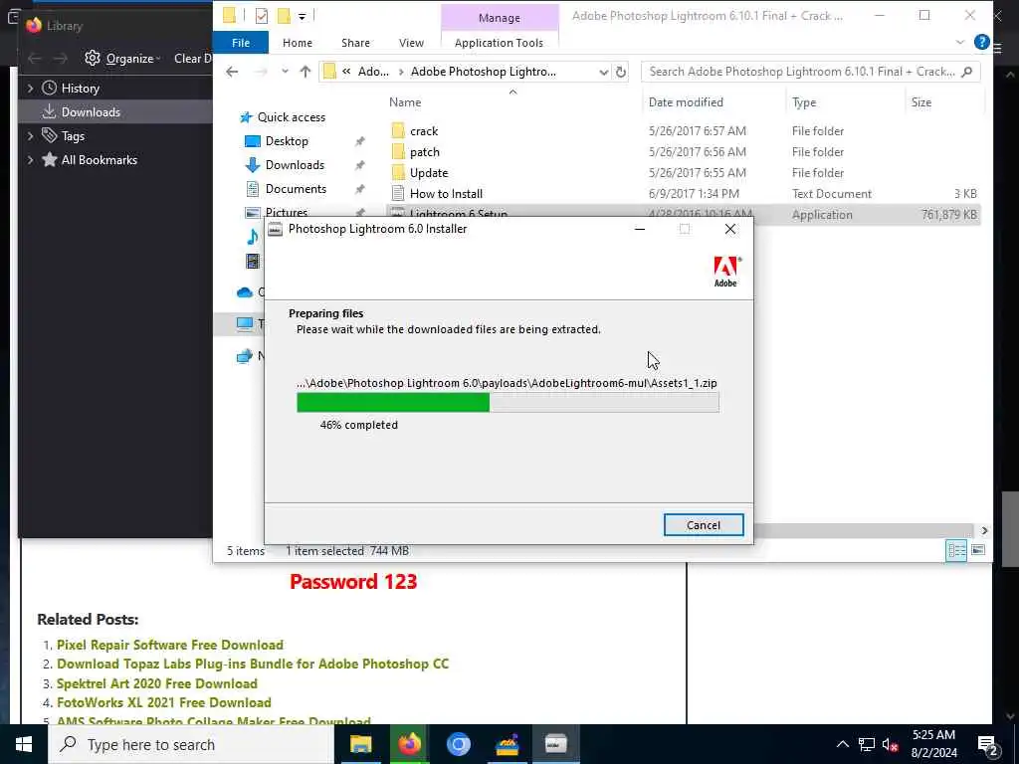Open Pixel Repair Software Free Download link
Viewport: 1019px width, 764px height.
point(170,645)
